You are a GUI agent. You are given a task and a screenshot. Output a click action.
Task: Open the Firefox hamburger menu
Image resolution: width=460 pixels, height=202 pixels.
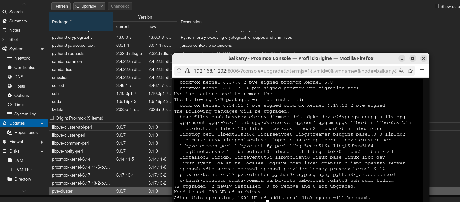[x=422, y=71]
